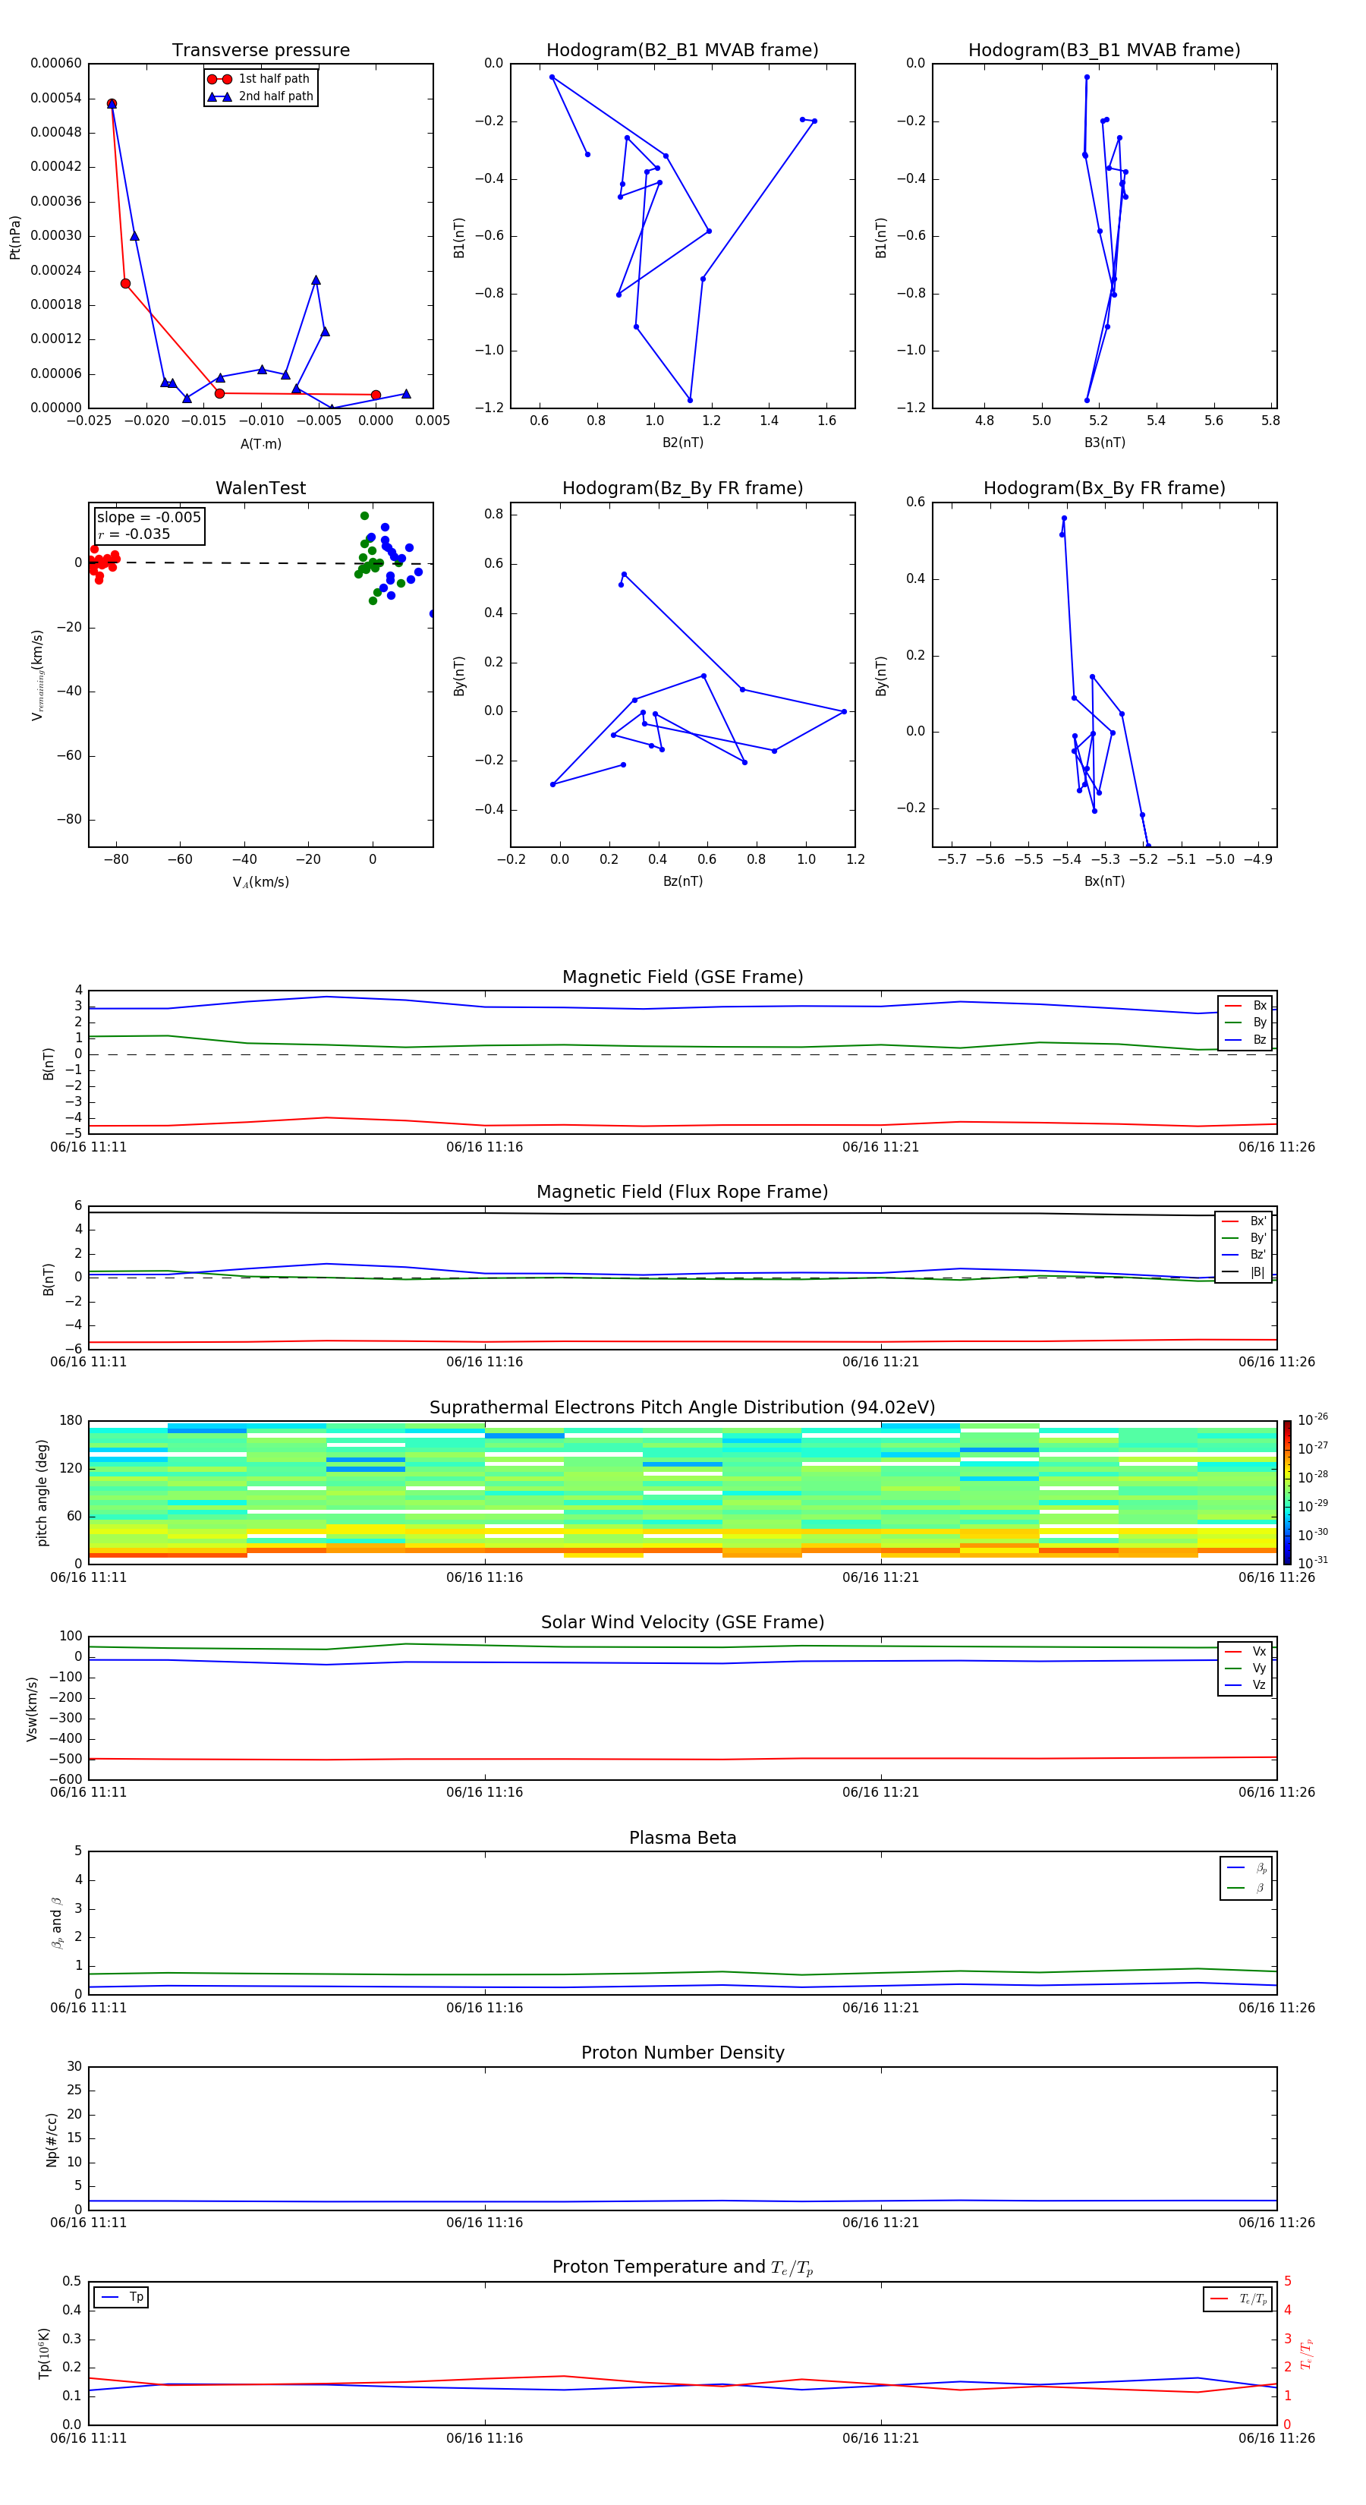Viewport: 1366px width, 2505px height.
Task: Click the 'slope = -0.005' annotation text
Action: 149,518
